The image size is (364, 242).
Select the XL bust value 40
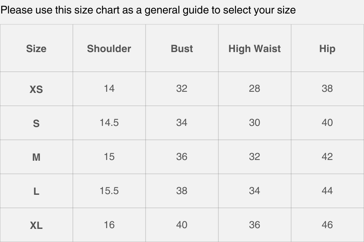coord(182,225)
